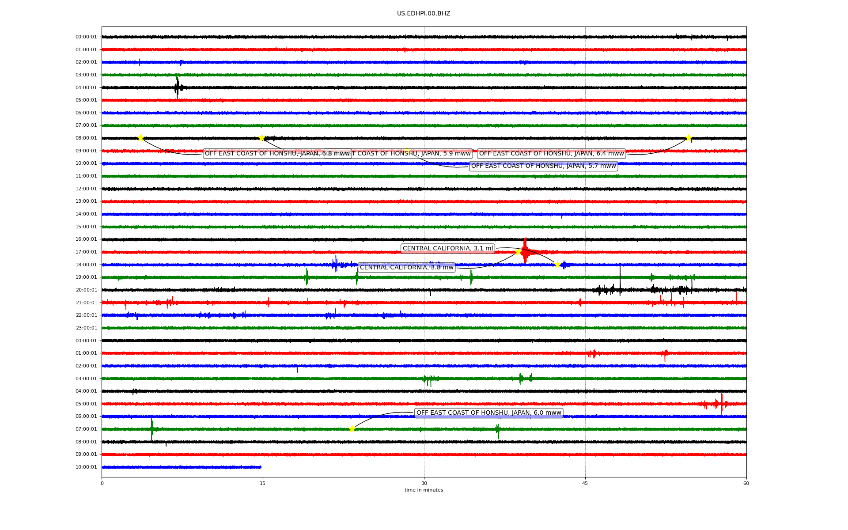Image resolution: width=848 pixels, height=530 pixels.
Task: Click the yellow star on the blue 18:00:01 trace
Action: [x=557, y=265]
